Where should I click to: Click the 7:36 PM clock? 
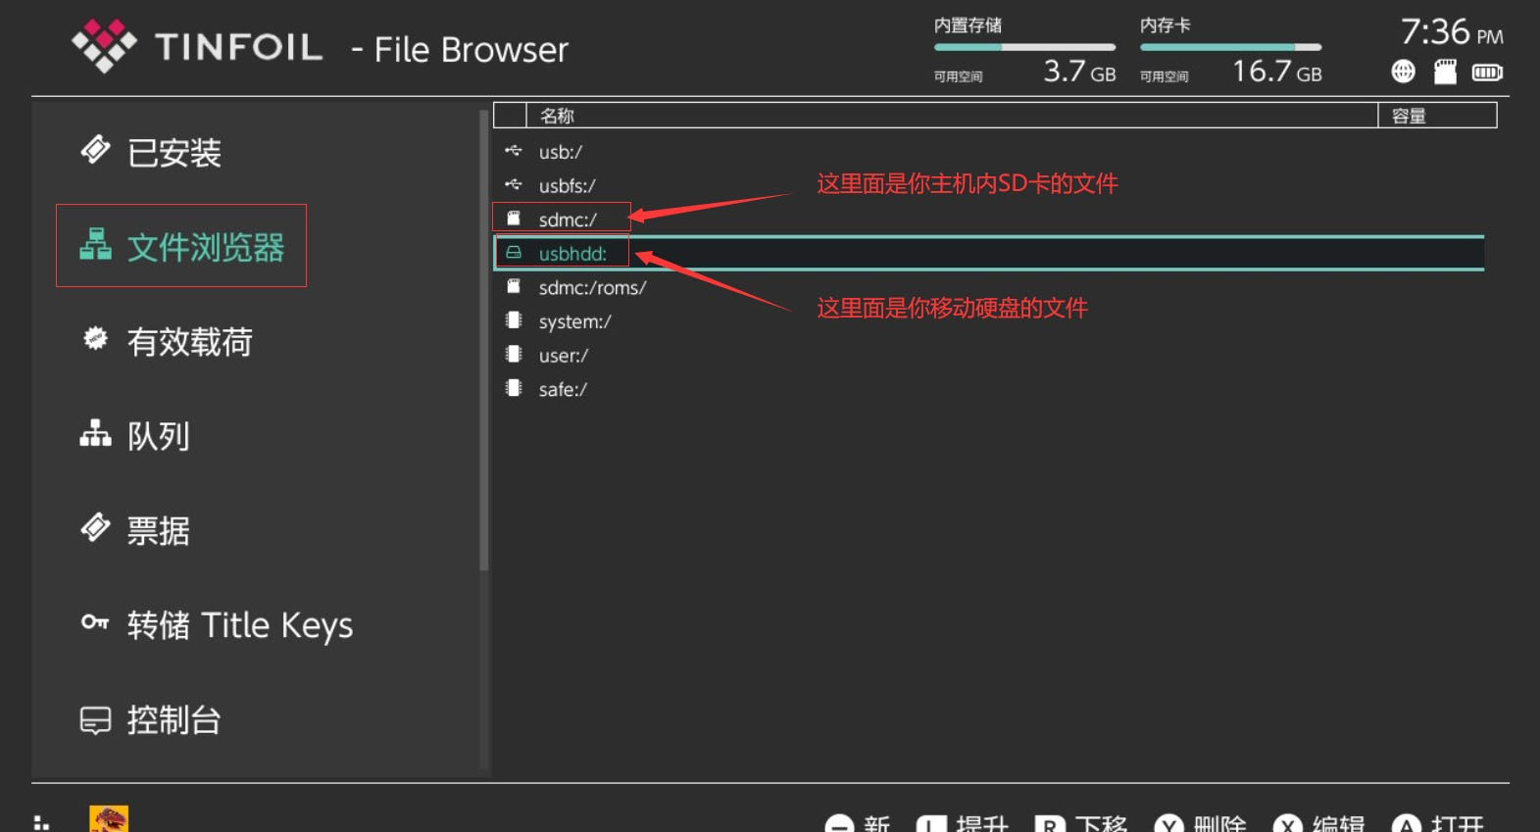click(x=1452, y=31)
